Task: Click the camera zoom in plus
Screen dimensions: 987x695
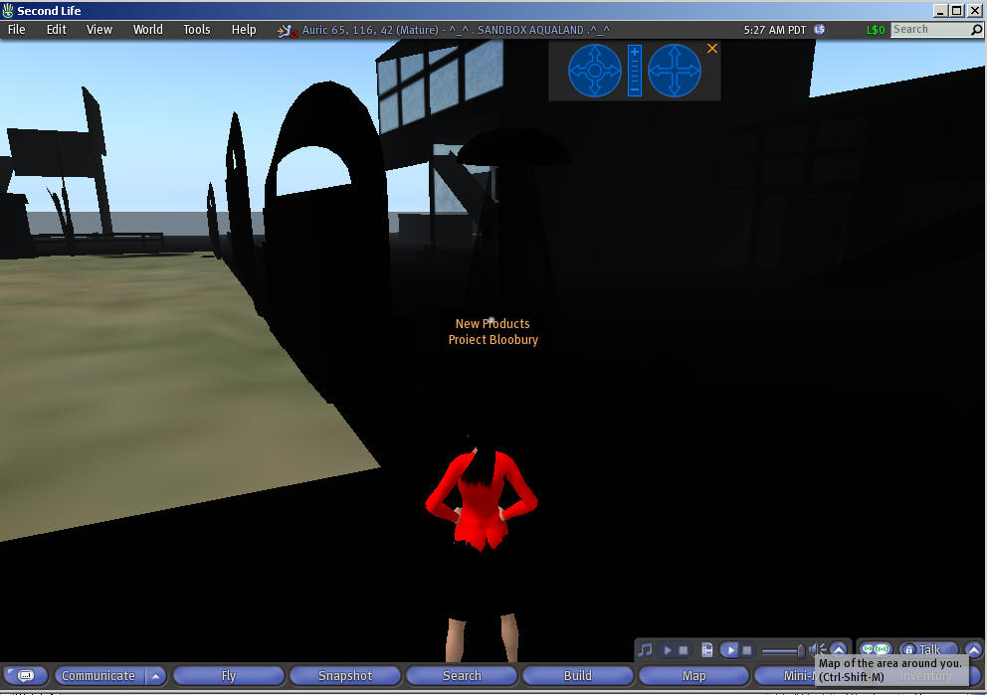Action: [x=635, y=52]
